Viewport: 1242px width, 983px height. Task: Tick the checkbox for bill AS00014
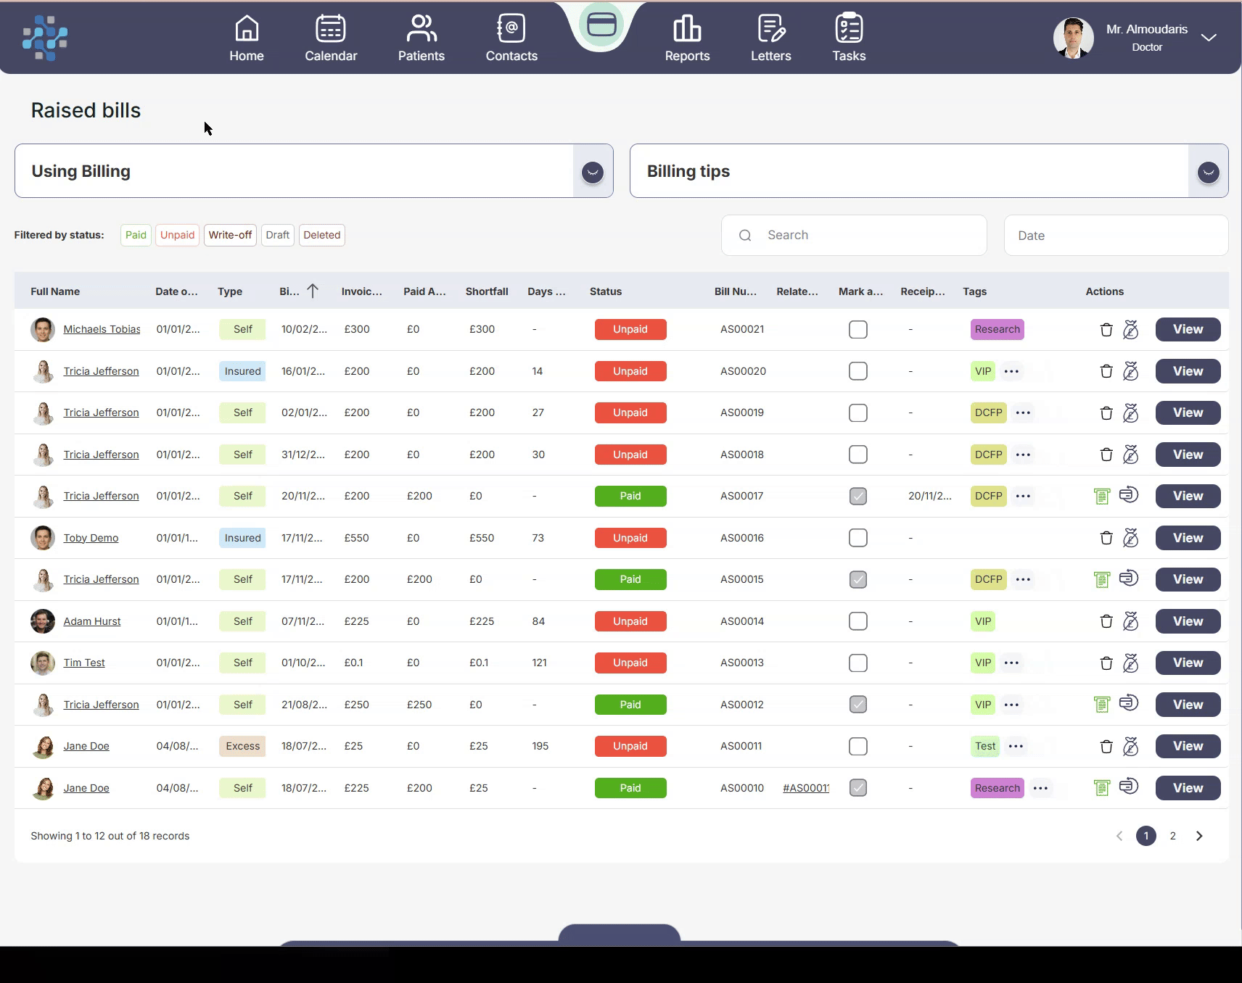point(858,621)
